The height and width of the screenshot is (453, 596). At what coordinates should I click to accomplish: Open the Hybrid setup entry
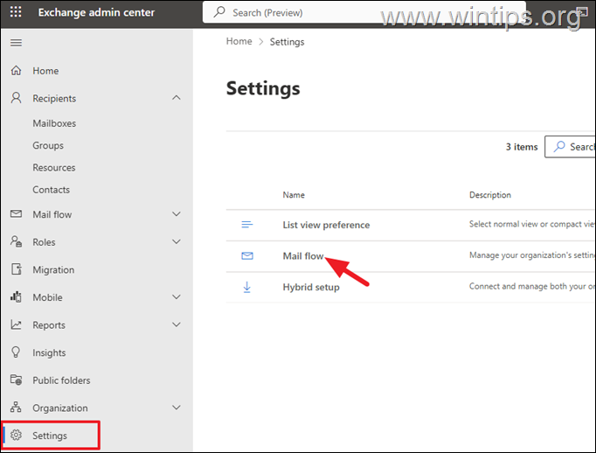(311, 287)
